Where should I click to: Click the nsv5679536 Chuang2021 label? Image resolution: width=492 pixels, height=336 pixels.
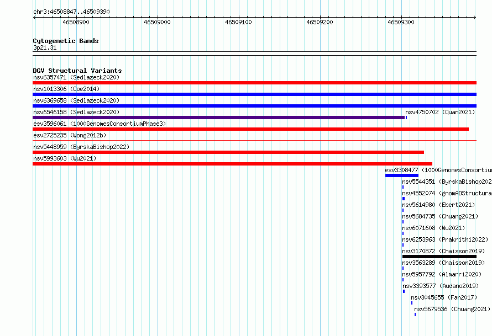pyautogui.click(x=452, y=309)
